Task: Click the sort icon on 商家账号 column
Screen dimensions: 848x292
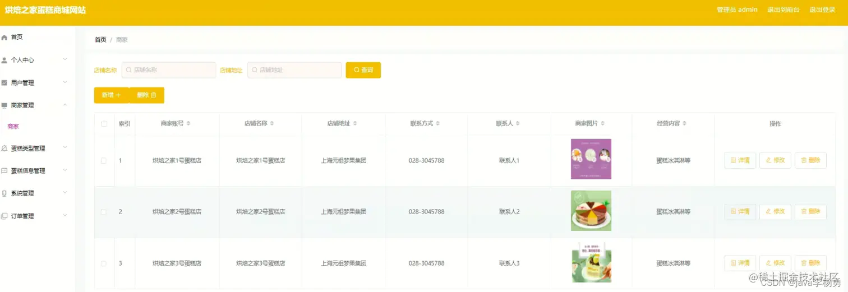Action: pyautogui.click(x=188, y=123)
